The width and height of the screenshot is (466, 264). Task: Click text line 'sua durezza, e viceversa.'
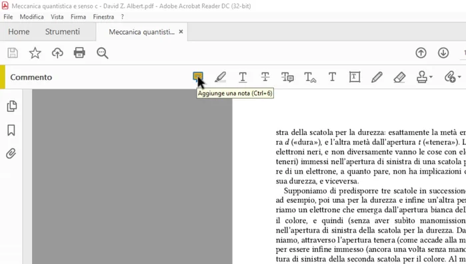317,181
